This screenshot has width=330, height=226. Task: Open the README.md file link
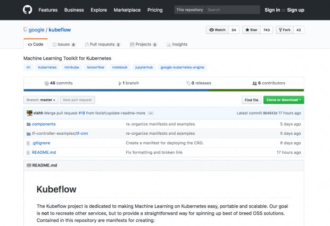(x=44, y=153)
